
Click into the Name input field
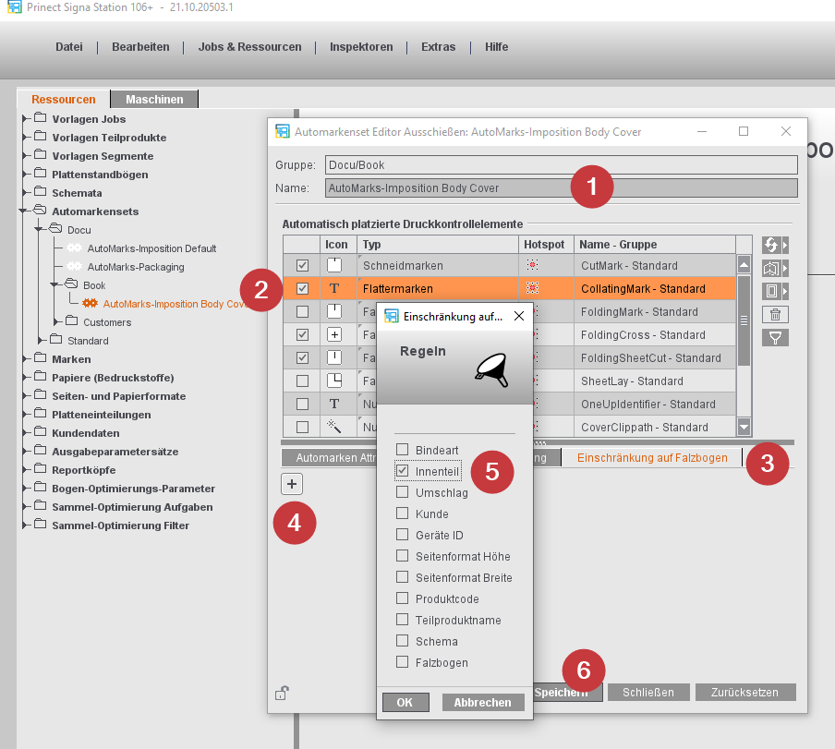pos(562,187)
